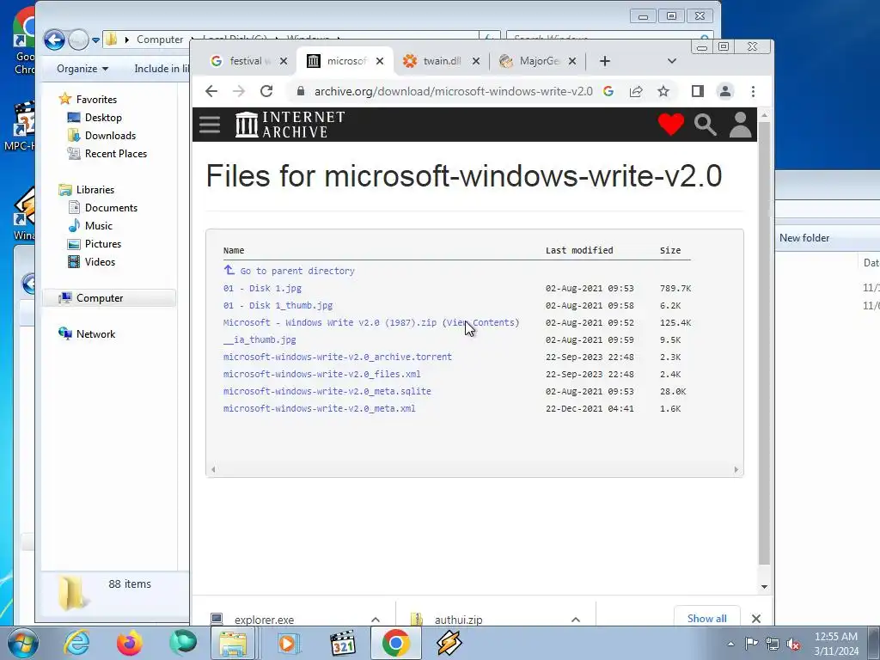Open Chrome three-dot menu

(x=753, y=91)
